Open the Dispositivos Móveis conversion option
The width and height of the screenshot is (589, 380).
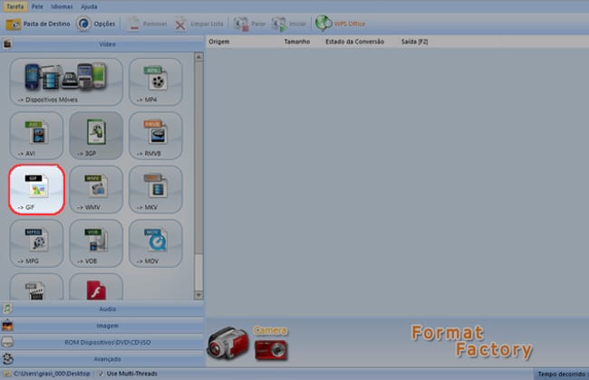coord(66,81)
